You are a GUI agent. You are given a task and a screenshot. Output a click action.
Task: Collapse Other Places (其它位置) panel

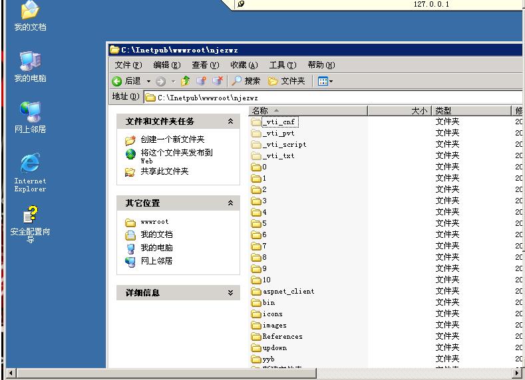[x=230, y=203]
